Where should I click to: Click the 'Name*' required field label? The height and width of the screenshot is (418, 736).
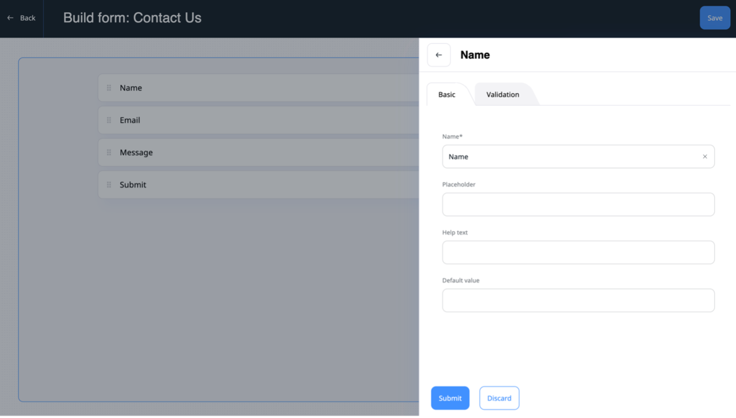click(452, 136)
